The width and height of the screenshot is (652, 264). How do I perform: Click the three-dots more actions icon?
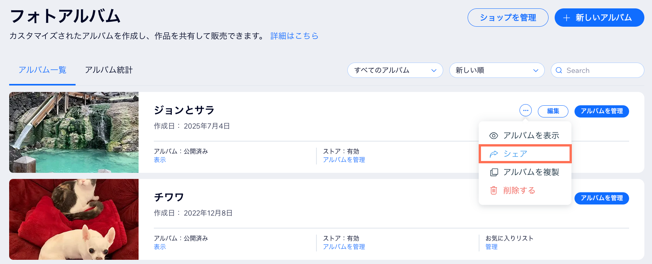pos(526,111)
